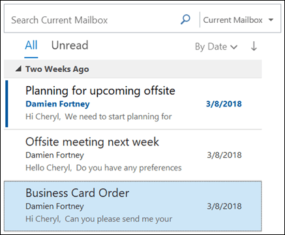Click the date on Business Card Order email
Screen dimensions: 285x235
[x=224, y=206]
